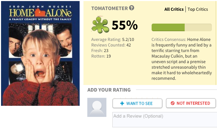This screenshot has width=217, height=128.
Task: Click the green rotten splat icon
Action: coord(100,25)
